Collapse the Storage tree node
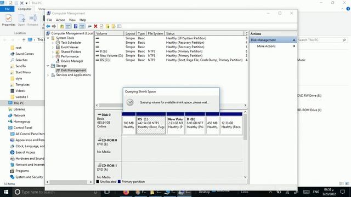The image size is (351, 197). [48, 66]
